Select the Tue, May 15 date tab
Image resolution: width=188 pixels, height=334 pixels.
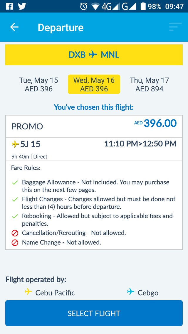38,84
